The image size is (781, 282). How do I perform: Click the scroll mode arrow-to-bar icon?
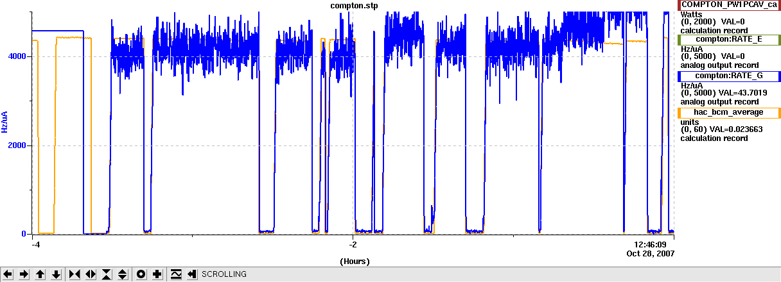coord(191,274)
